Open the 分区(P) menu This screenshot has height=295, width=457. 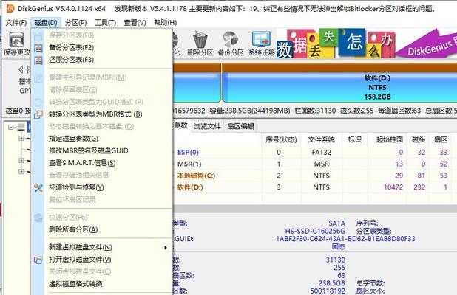tap(75, 23)
